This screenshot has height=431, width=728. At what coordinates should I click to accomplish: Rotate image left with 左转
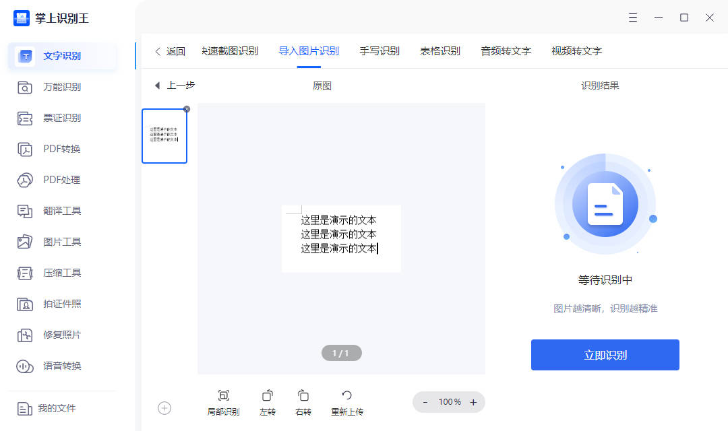(268, 403)
